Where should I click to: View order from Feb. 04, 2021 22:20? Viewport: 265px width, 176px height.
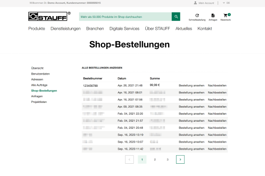192,114
